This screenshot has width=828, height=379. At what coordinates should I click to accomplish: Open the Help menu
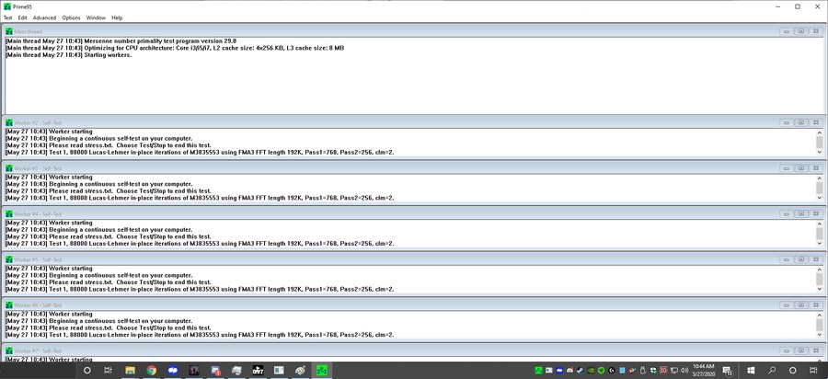(x=117, y=17)
